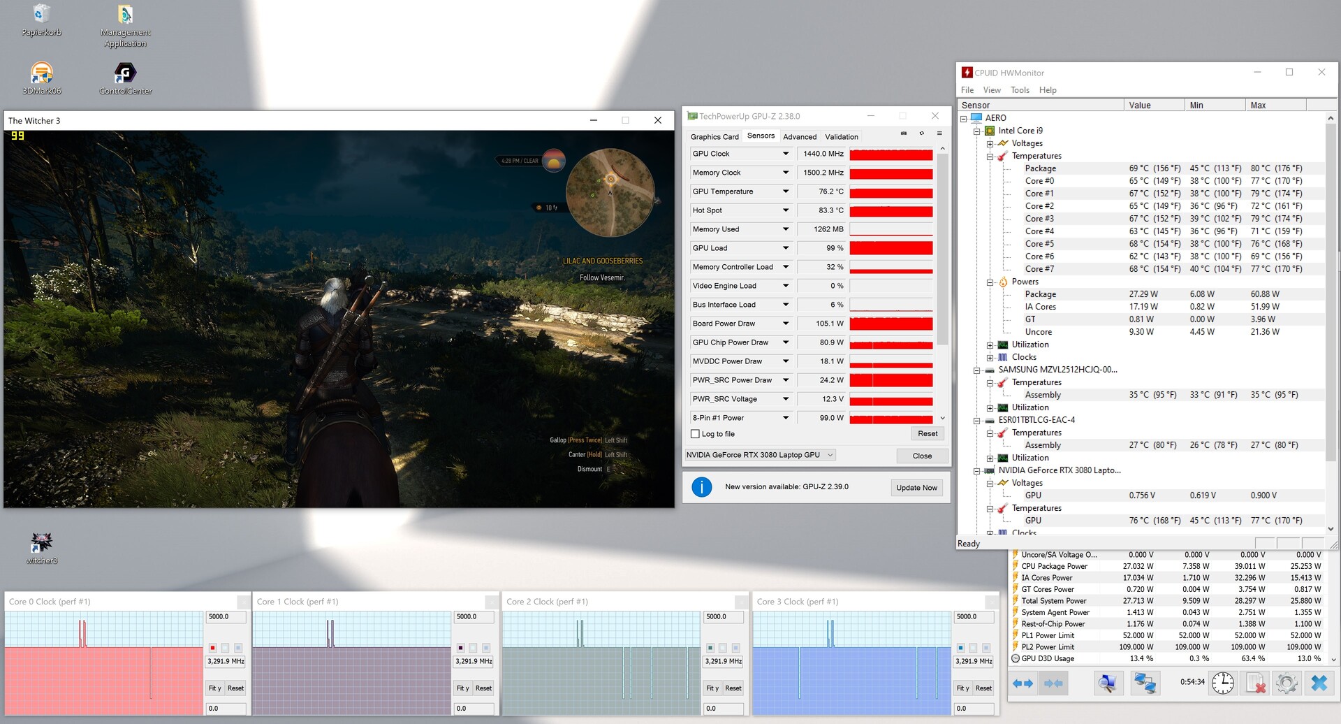
Task: Click Fit y in Core 0 Clock panel
Action: pos(214,688)
